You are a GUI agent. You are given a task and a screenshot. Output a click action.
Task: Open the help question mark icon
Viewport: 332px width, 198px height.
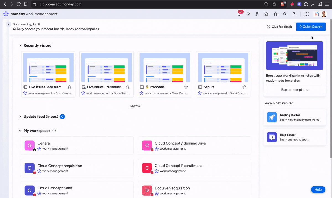[294, 14]
